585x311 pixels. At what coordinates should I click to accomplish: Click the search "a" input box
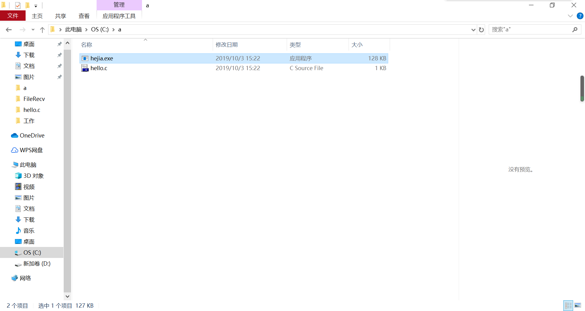(x=530, y=30)
